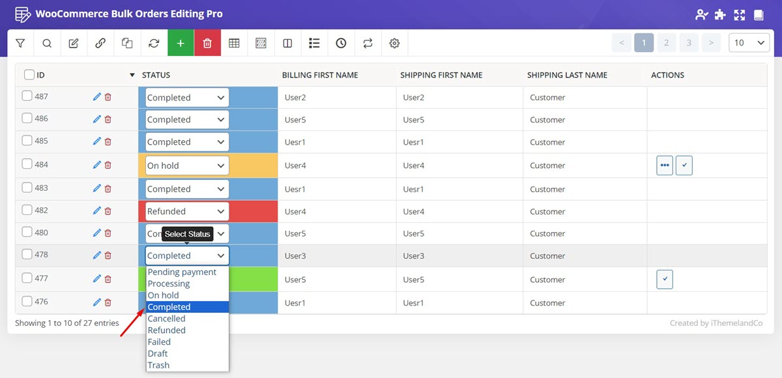Select Cancelled from status list
Image resolution: width=782 pixels, height=378 pixels.
[188, 319]
